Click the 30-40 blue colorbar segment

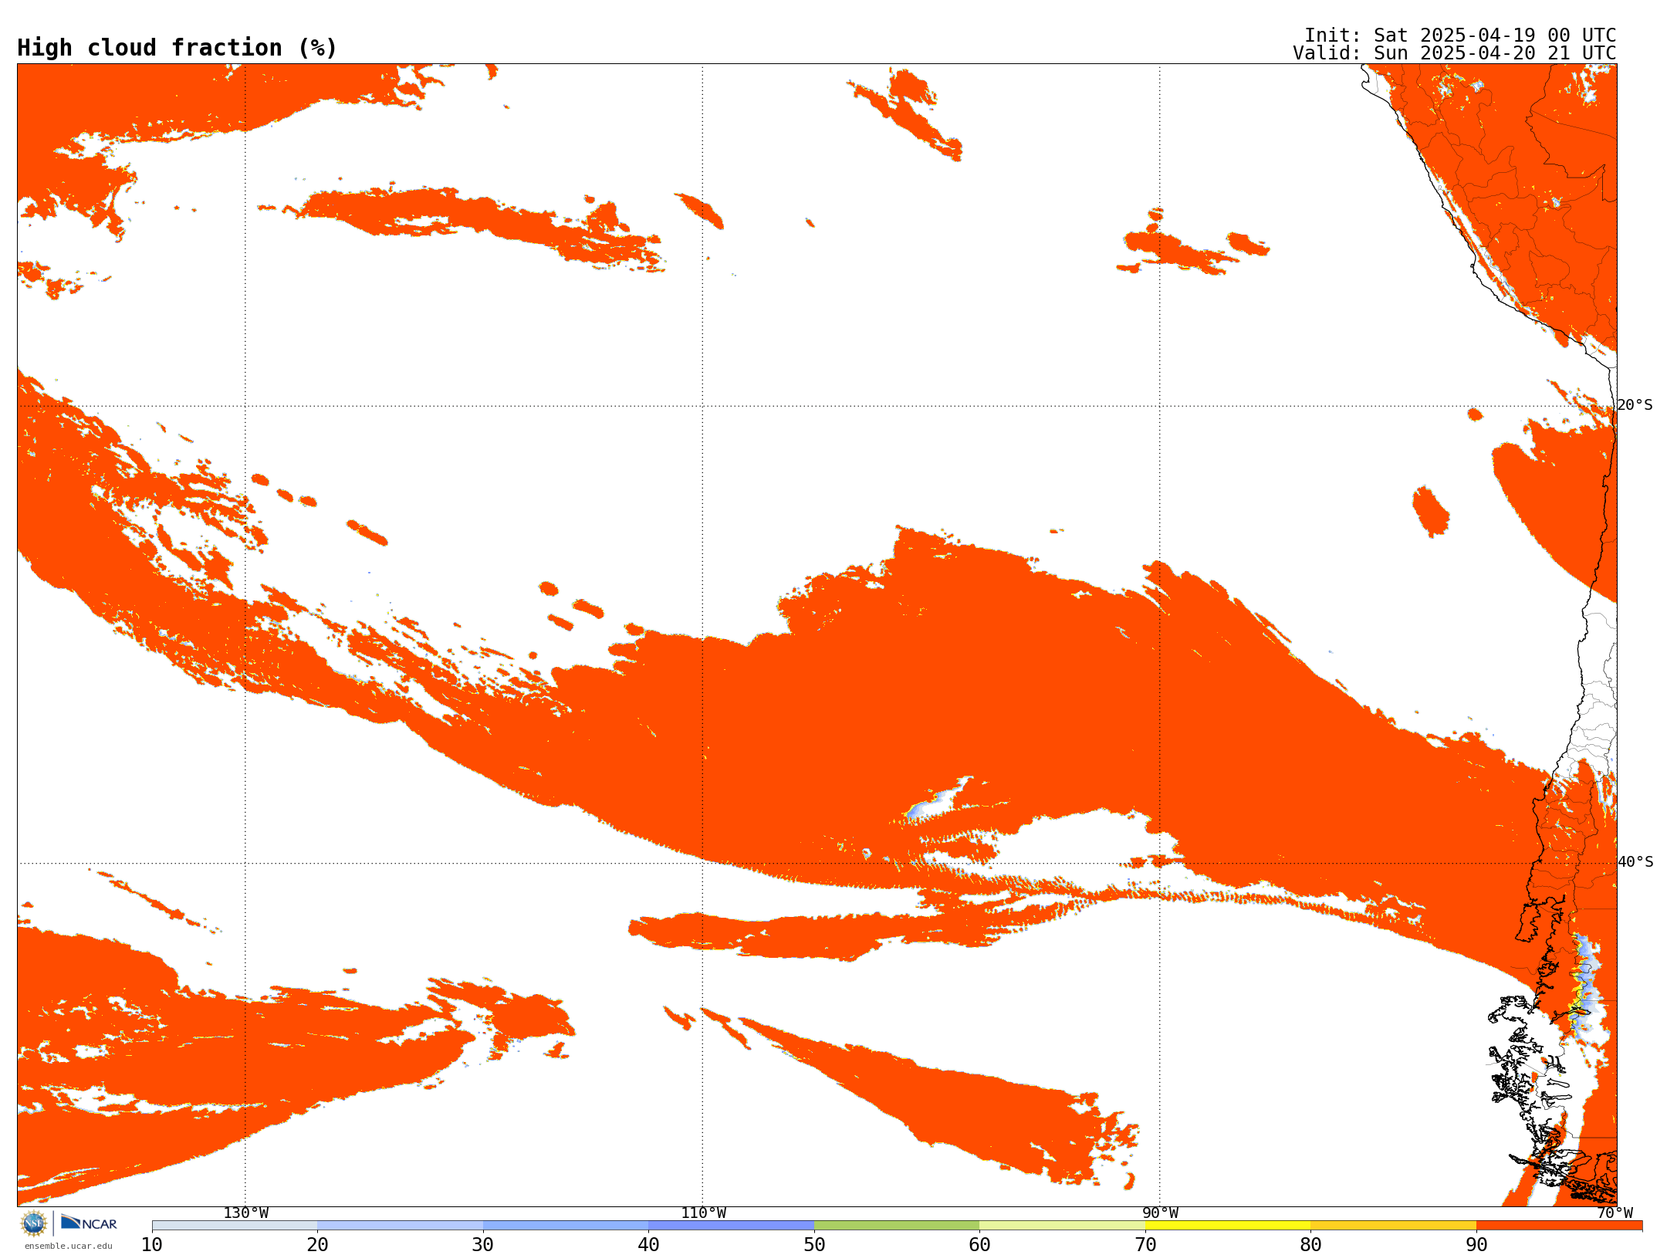(x=566, y=1226)
